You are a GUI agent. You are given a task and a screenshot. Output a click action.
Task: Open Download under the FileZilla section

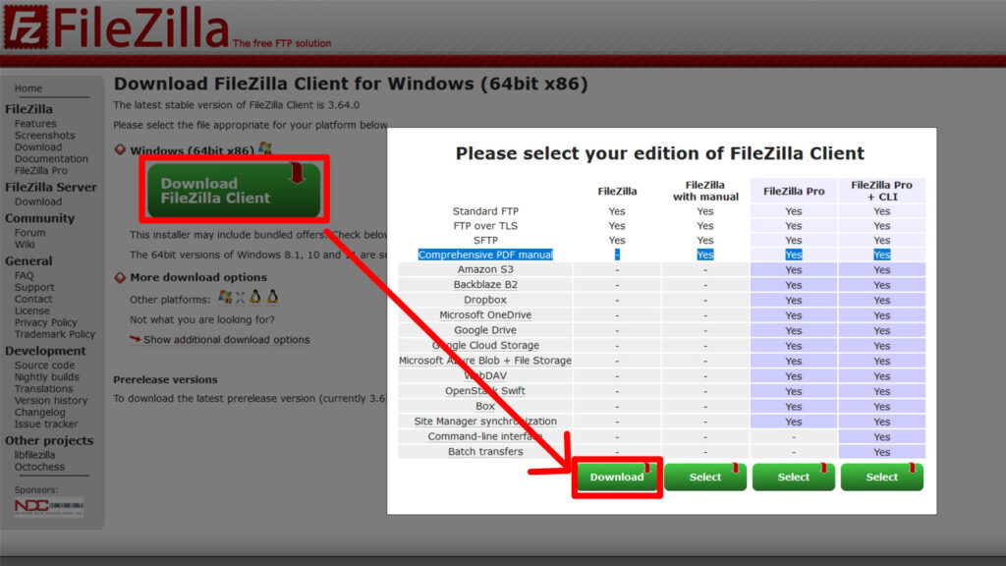pyautogui.click(x=38, y=147)
